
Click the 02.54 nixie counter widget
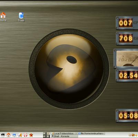[127, 75]
